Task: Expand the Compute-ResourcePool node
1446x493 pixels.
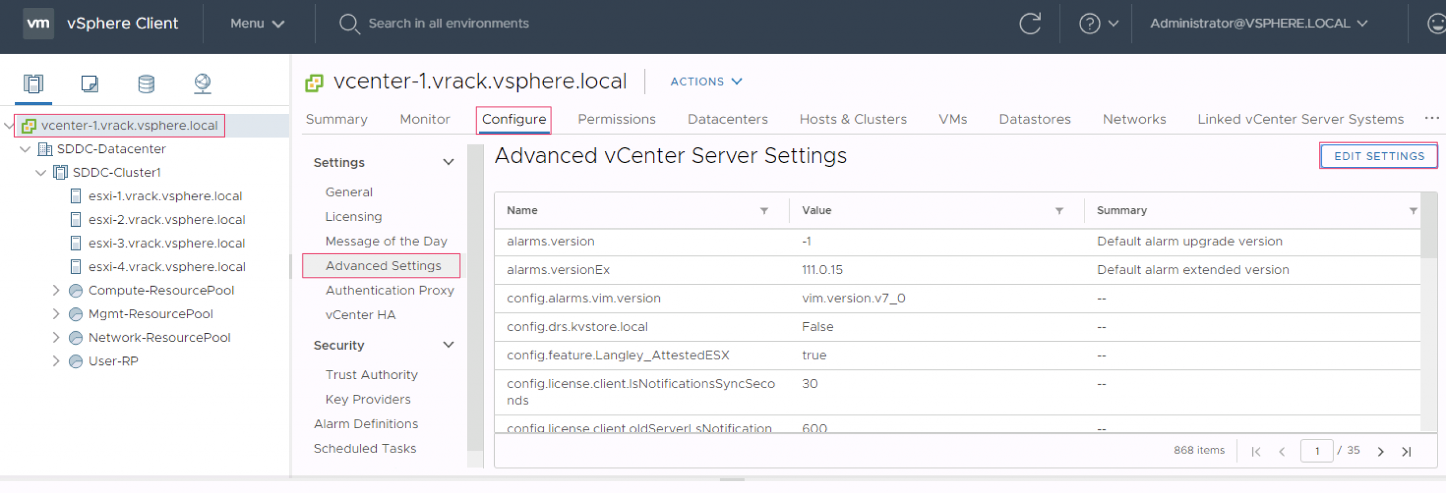Action: (56, 290)
